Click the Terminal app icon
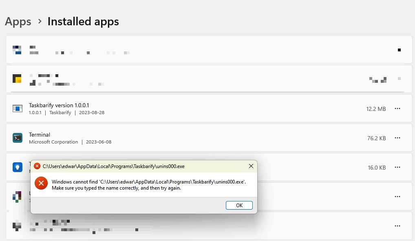This screenshot has width=415, height=241. [x=17, y=138]
